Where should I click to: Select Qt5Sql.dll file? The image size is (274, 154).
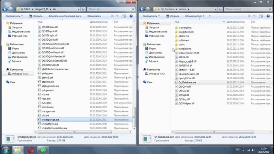click(x=184, y=95)
